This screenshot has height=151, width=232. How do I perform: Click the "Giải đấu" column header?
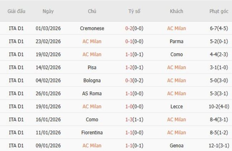(16, 11)
